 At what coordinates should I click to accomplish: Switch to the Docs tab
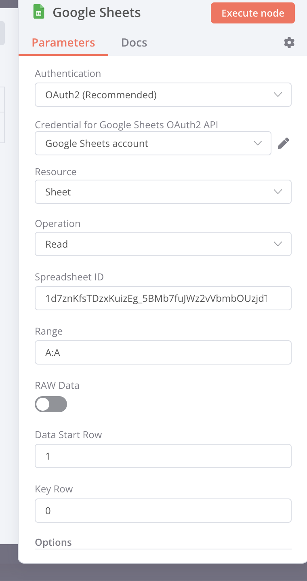click(x=134, y=42)
